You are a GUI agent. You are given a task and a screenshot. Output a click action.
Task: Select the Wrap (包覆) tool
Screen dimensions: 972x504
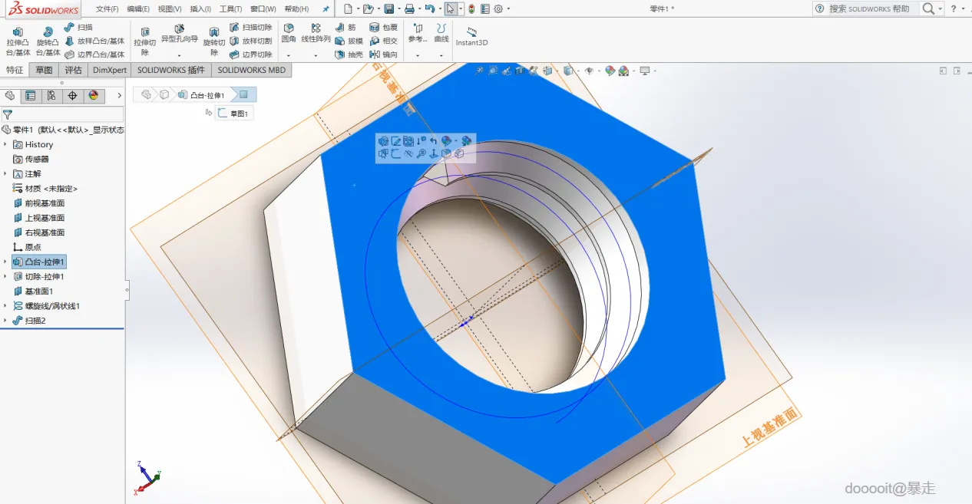tap(384, 27)
